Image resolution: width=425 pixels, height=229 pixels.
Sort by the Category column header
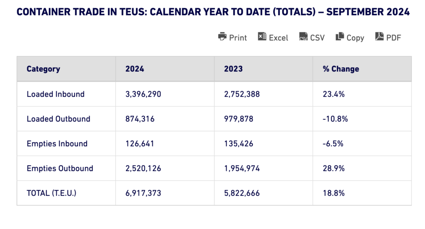tap(43, 69)
